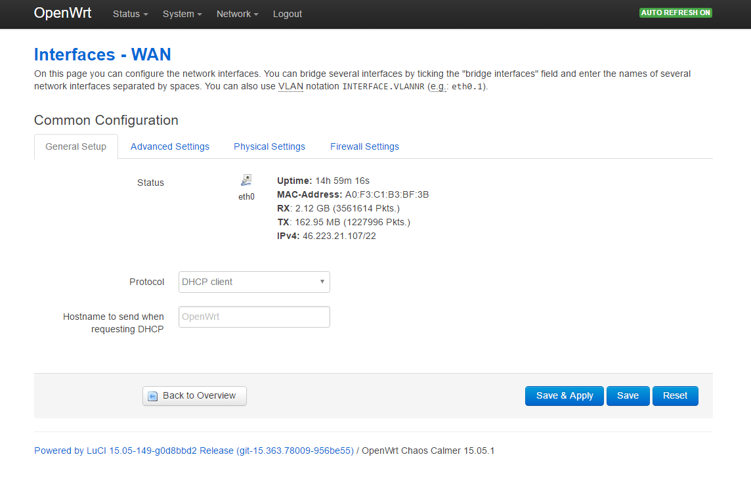Switch to the Firewall Settings tab

pos(364,146)
